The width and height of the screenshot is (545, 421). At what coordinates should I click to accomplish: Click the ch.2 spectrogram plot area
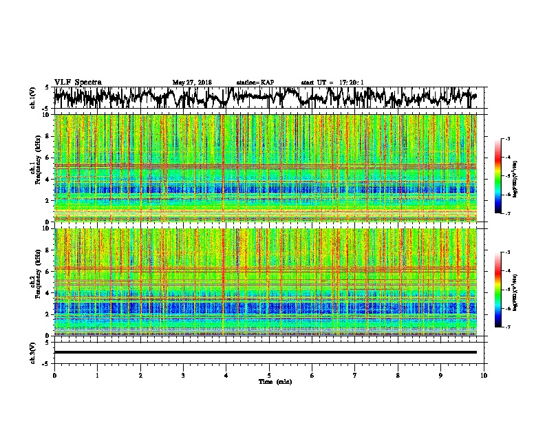(x=265, y=282)
